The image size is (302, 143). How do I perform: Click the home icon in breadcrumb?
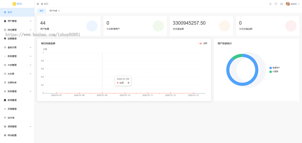tap(42, 4)
